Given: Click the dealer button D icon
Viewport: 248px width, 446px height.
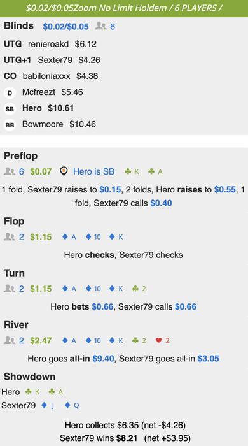Looking at the screenshot, I should (10, 93).
